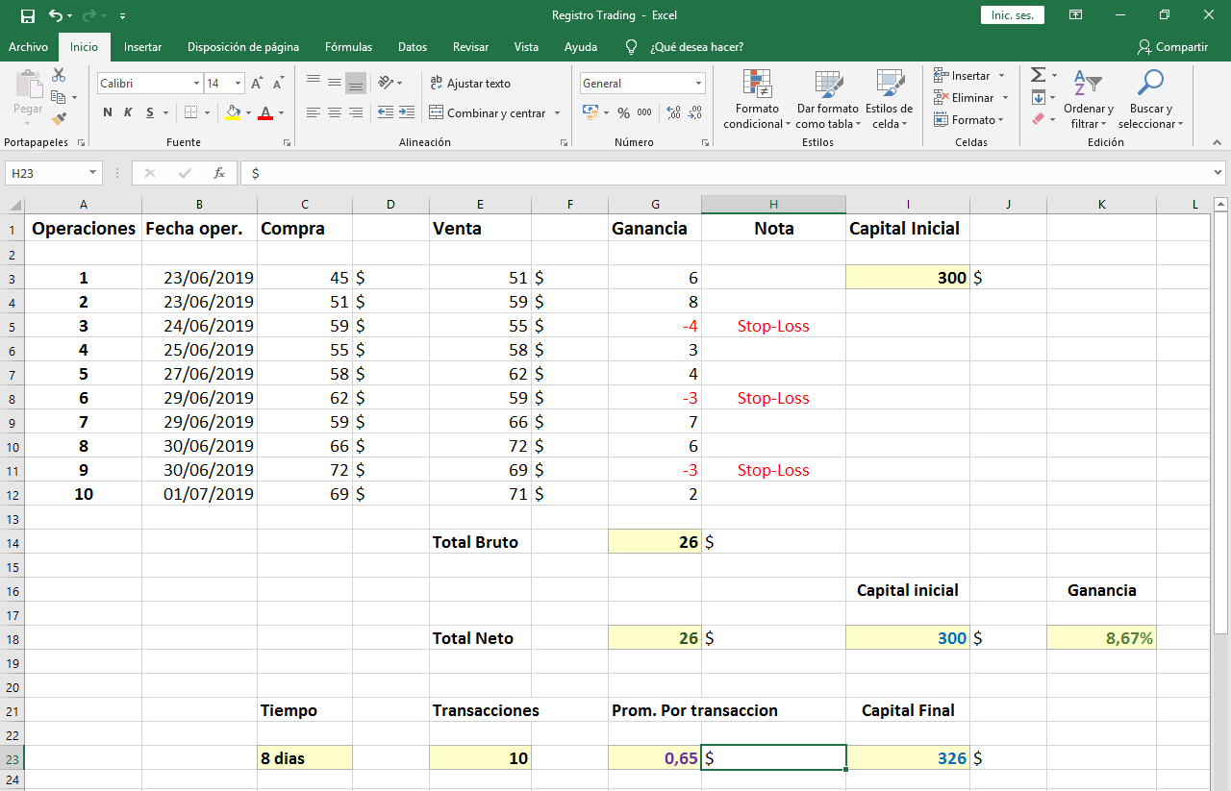Click the ¿Qué desea hacer? search box

[x=685, y=47]
